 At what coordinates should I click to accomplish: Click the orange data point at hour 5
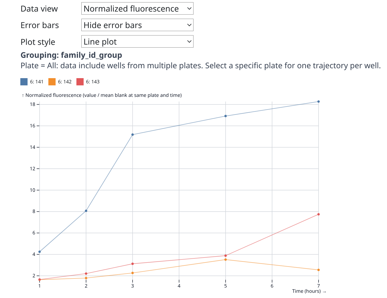click(226, 259)
